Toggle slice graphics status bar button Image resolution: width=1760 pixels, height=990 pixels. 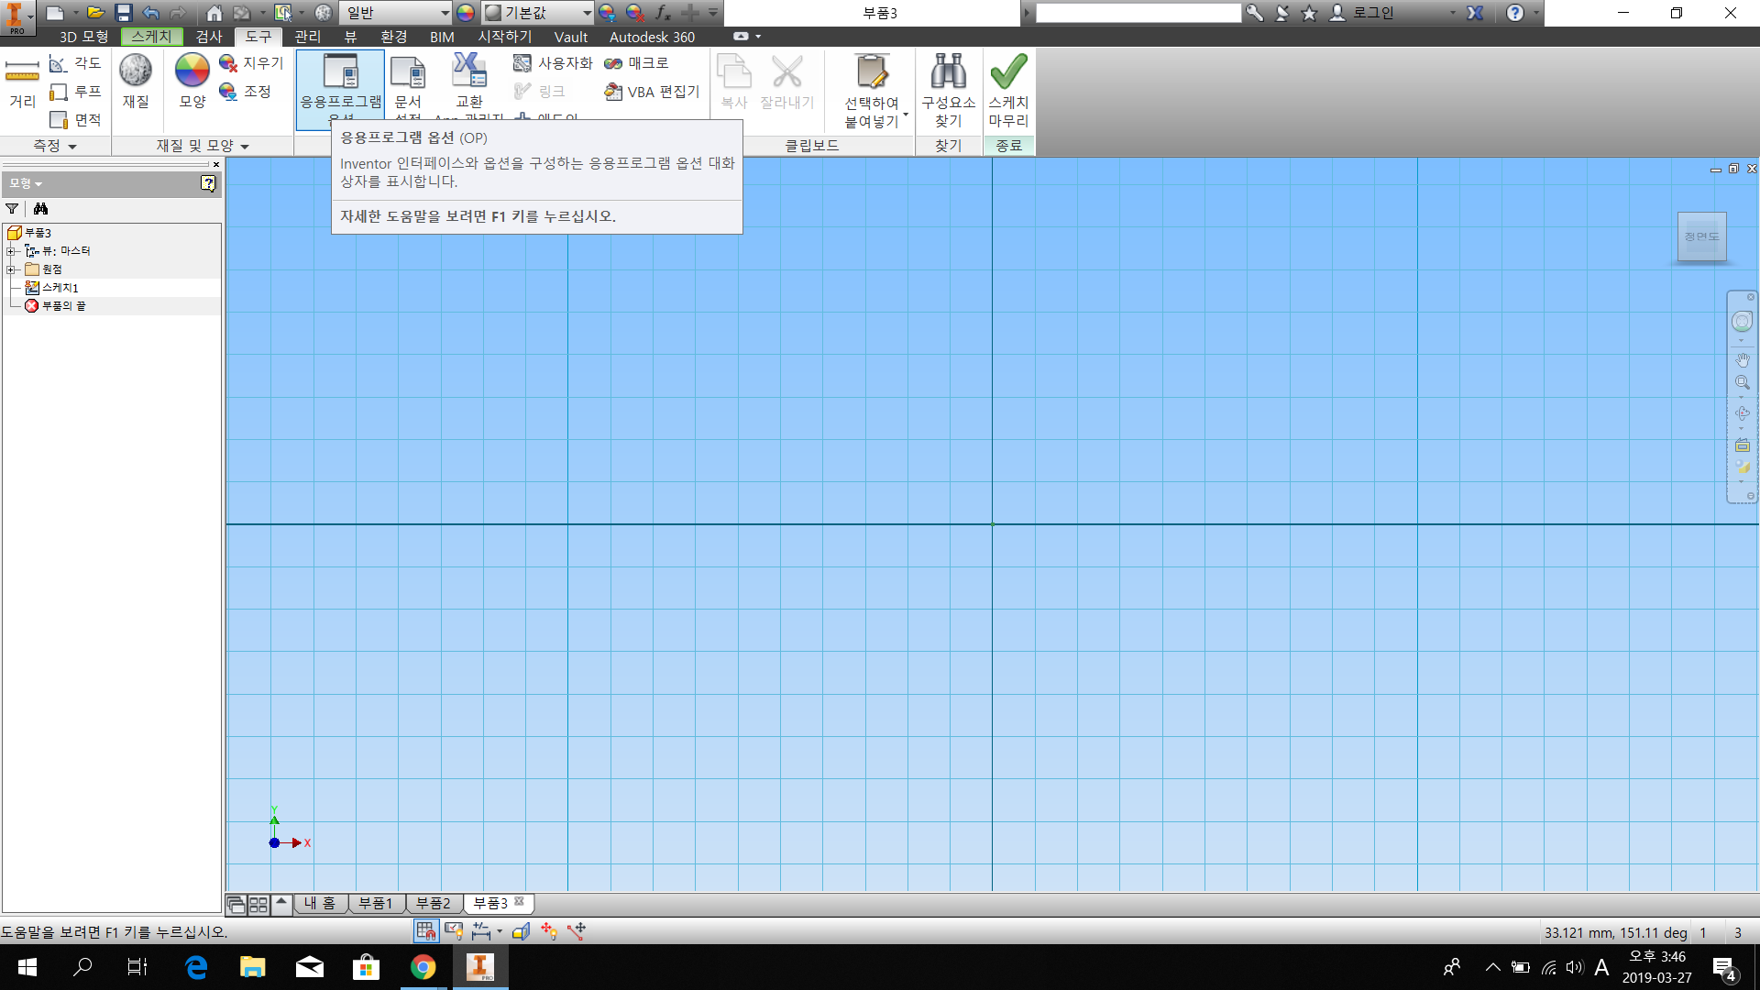(x=521, y=931)
